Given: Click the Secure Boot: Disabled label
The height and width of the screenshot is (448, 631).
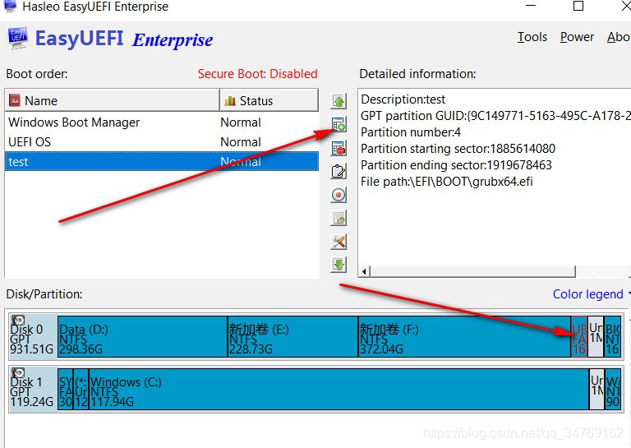Looking at the screenshot, I should pyautogui.click(x=257, y=74).
